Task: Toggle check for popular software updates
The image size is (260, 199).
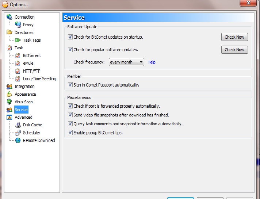Action: pos(70,50)
